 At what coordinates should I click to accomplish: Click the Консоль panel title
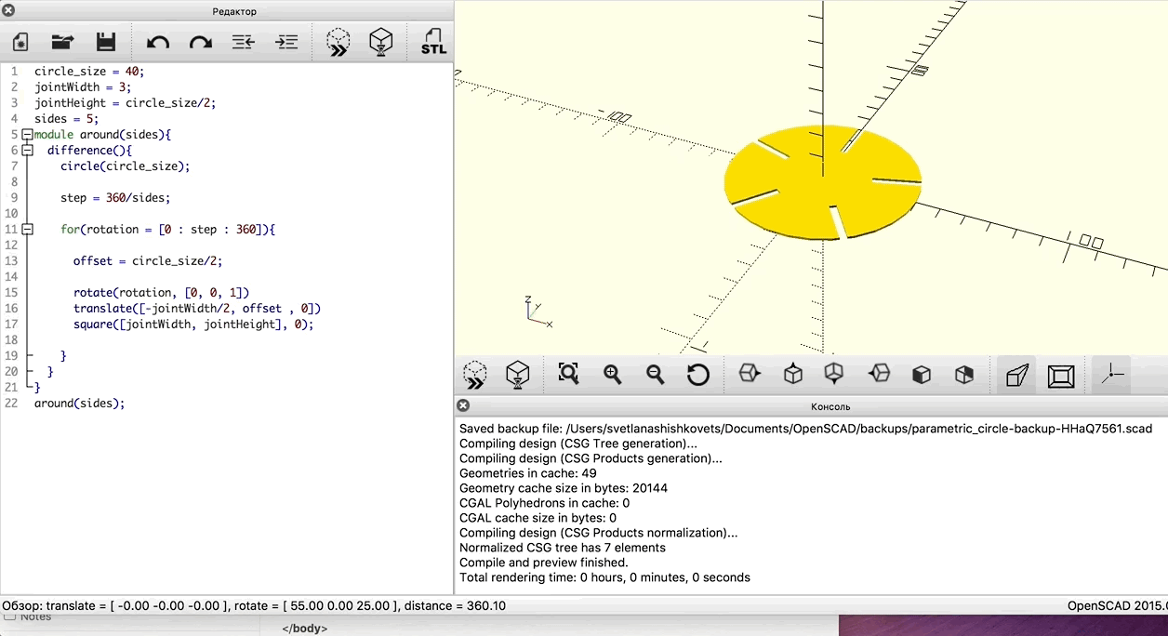pos(830,406)
